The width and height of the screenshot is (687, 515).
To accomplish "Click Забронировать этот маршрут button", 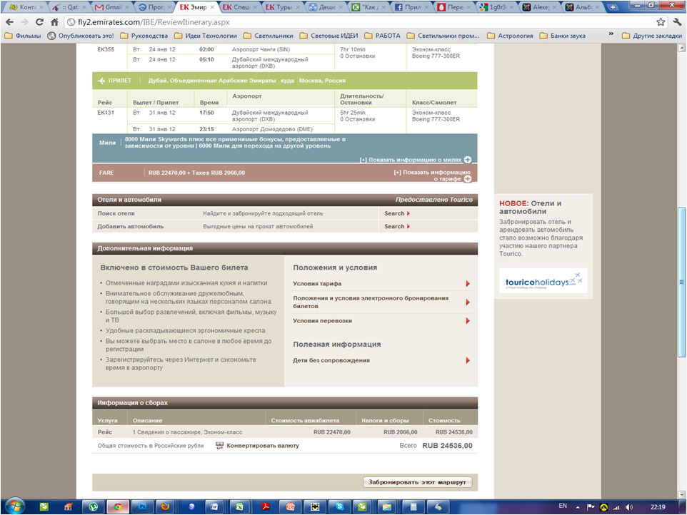I will click(x=418, y=482).
